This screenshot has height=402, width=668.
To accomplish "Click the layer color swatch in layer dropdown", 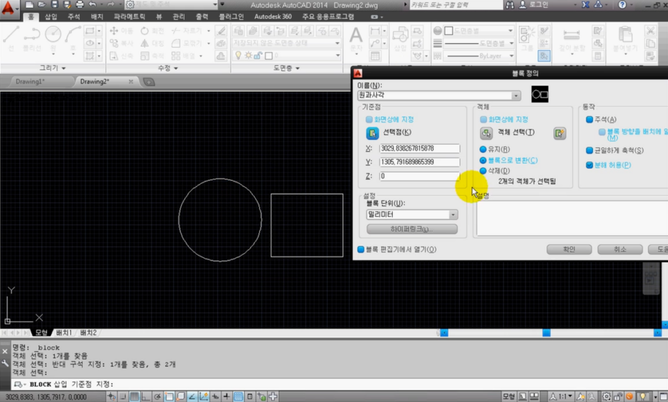I will [269, 56].
